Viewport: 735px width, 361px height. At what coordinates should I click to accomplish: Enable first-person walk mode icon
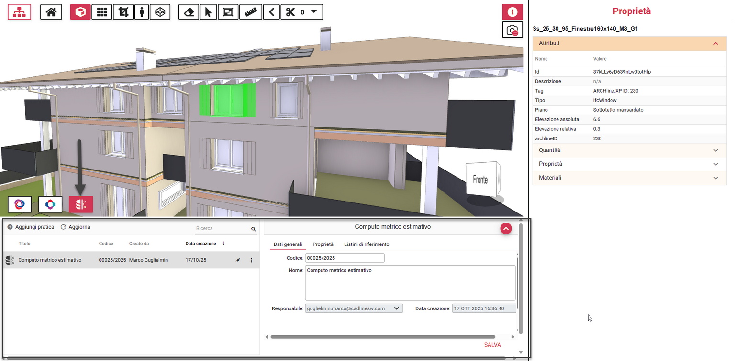tap(141, 12)
